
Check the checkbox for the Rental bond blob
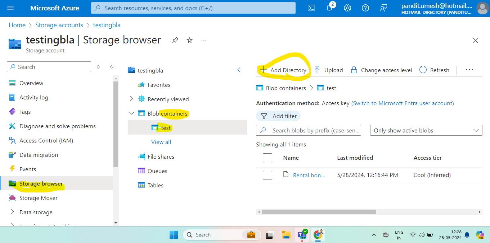tap(268, 175)
